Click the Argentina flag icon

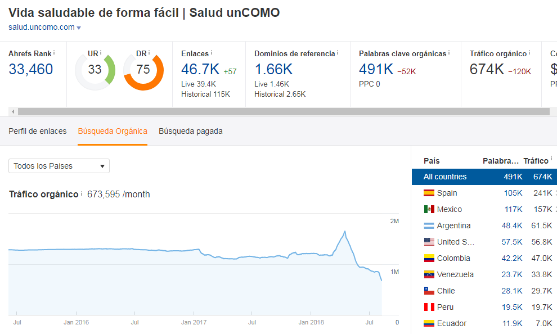pos(429,225)
